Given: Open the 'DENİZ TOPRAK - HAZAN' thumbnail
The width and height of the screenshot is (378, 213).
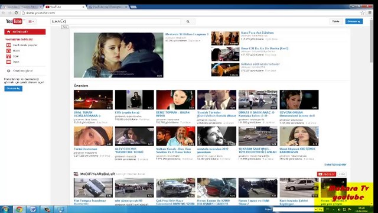Looking at the screenshot, I should point(175,100).
